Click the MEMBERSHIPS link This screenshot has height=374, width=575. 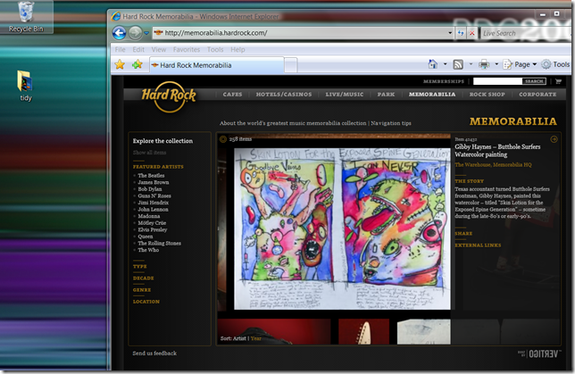(444, 81)
